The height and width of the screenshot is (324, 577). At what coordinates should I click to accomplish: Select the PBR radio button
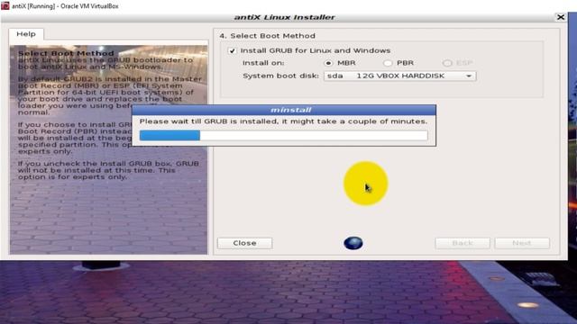[x=387, y=63]
